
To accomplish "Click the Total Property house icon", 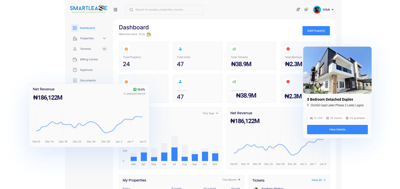I will coord(126,49).
